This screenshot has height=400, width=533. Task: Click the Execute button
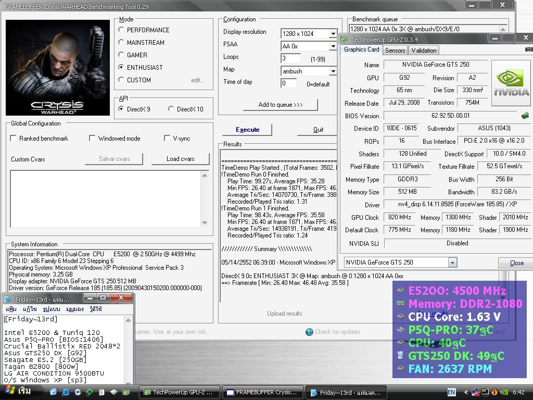tap(247, 130)
